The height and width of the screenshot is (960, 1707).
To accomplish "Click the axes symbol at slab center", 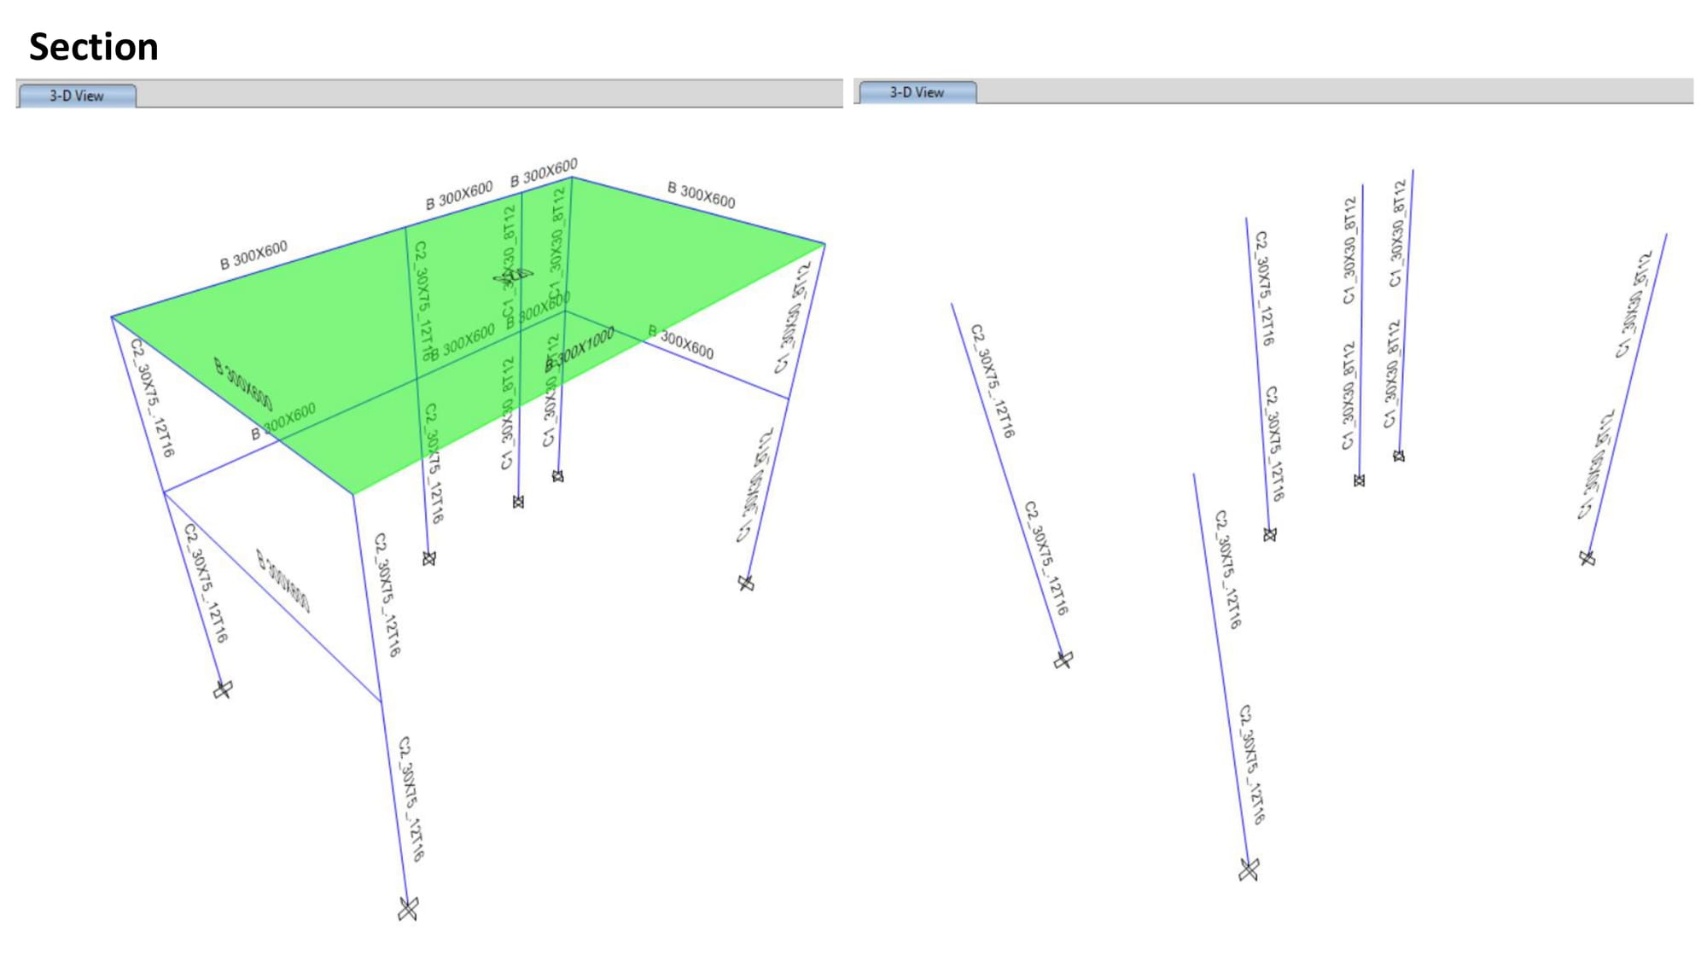I will point(512,276).
